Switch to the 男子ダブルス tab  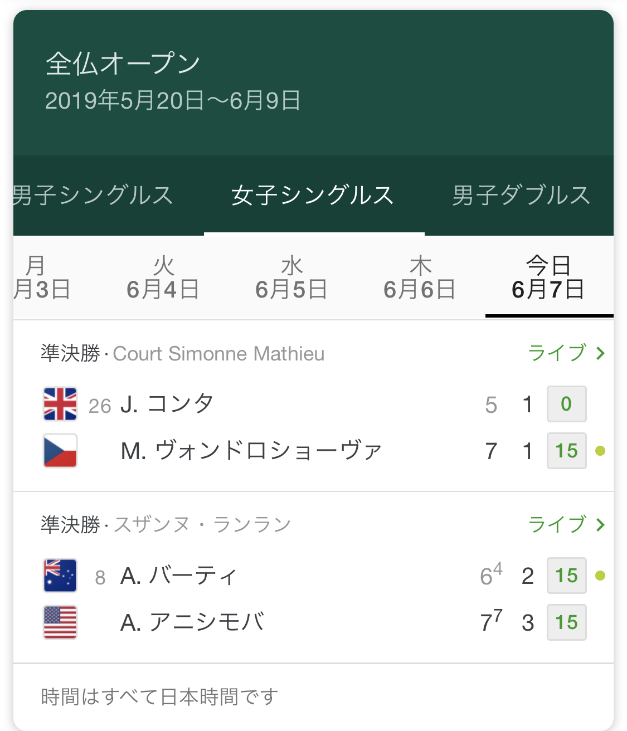click(521, 196)
